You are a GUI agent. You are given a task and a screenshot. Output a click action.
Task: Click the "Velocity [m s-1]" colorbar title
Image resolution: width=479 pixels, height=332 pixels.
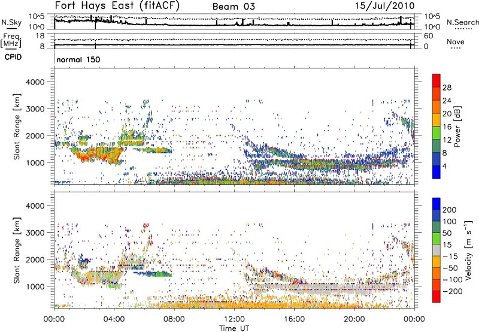[468, 250]
